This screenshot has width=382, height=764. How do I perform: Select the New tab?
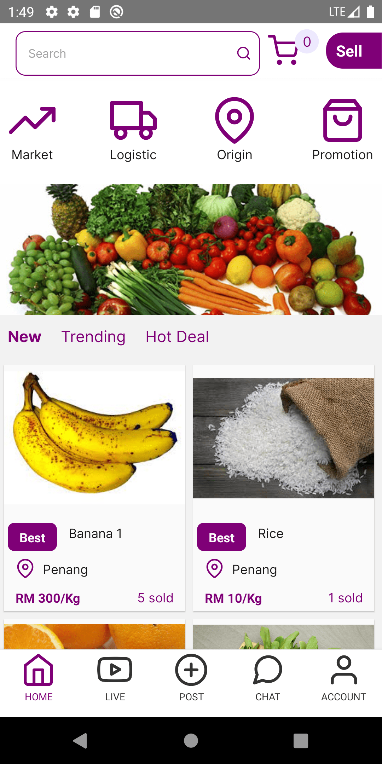tap(25, 337)
